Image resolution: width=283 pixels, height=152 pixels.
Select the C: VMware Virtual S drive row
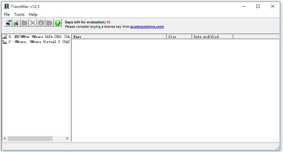36,42
